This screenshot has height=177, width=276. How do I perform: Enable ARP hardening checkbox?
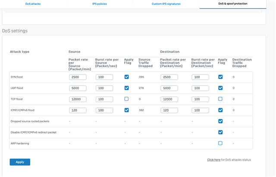[x=220, y=143]
